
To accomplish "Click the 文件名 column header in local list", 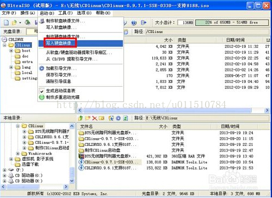I will 109,126.
